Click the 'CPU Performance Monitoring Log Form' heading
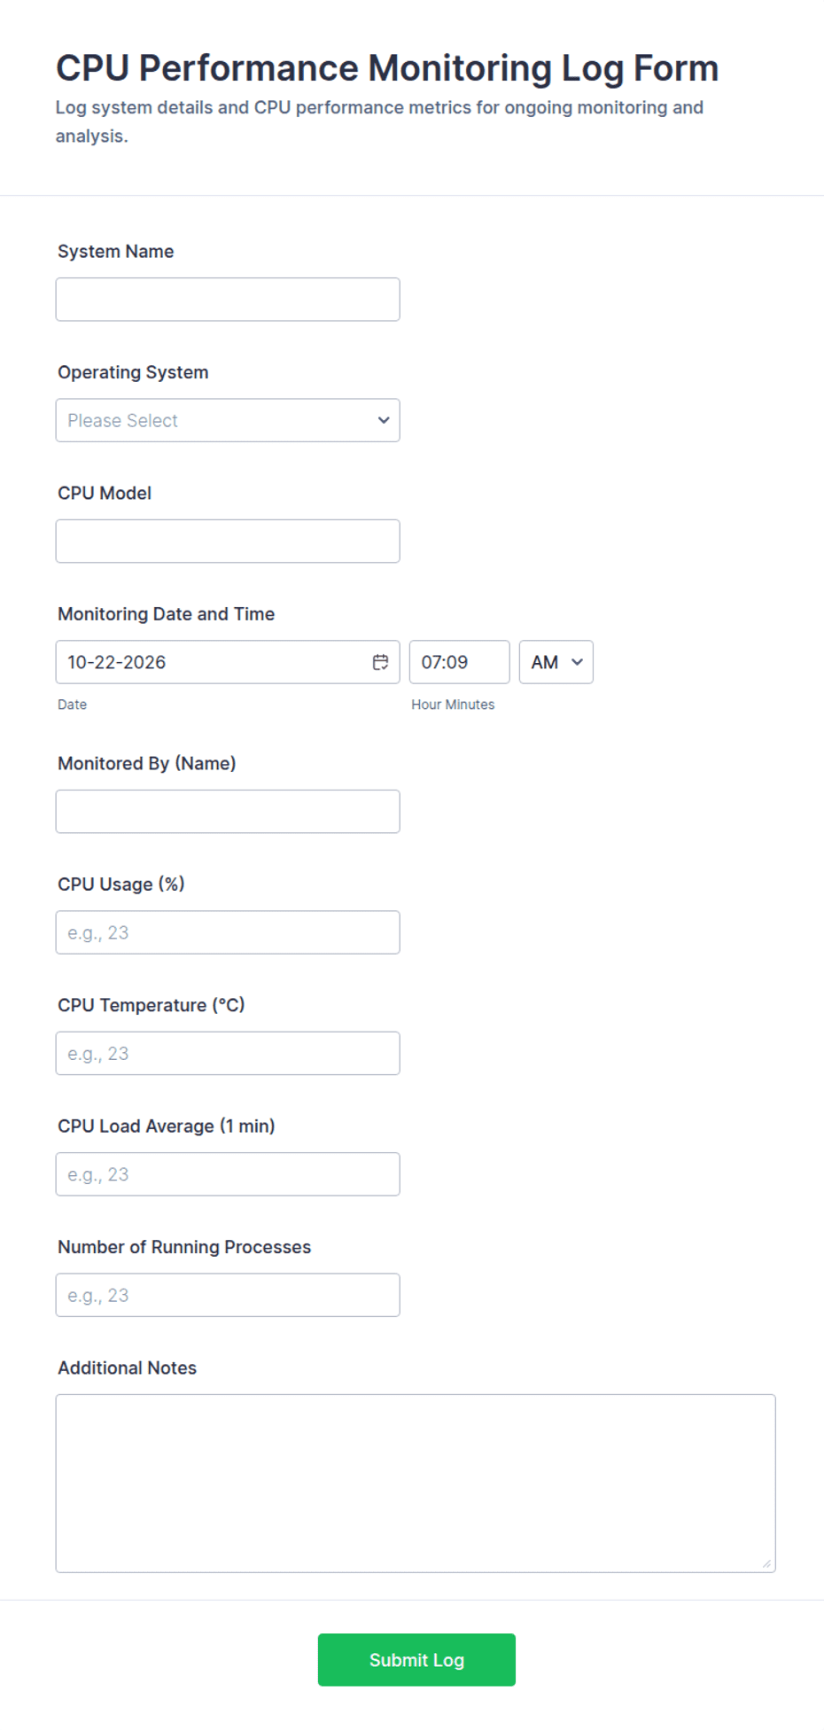The image size is (824, 1730). [387, 68]
